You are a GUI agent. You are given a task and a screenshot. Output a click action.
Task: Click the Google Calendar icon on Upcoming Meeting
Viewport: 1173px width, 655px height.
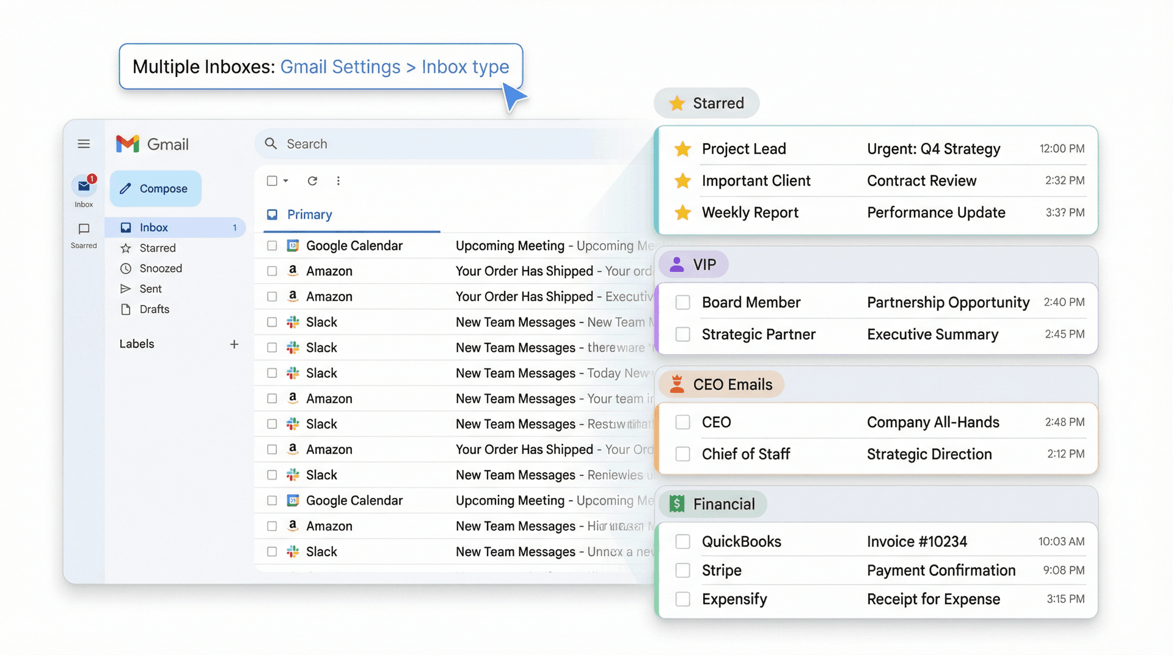coord(293,245)
